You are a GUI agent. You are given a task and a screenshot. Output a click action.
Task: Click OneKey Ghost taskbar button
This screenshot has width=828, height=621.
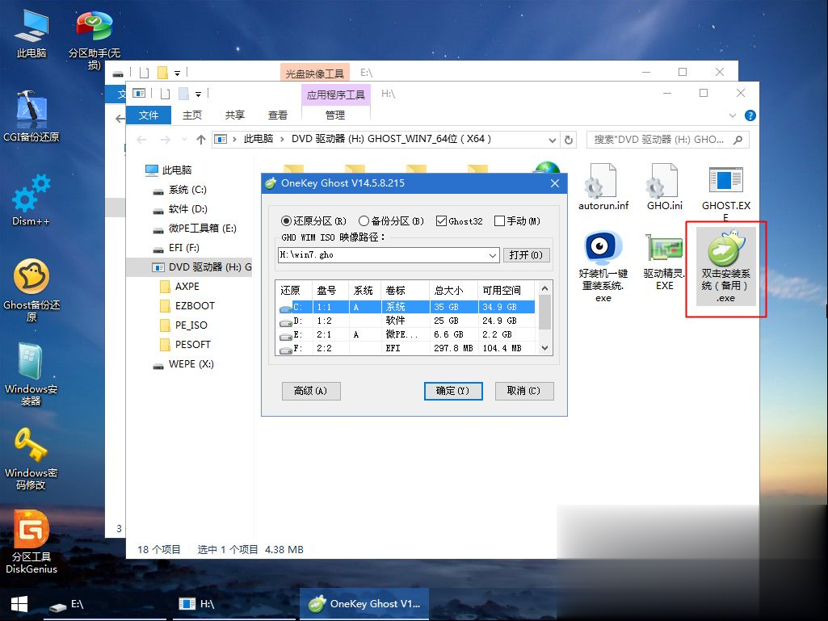(x=364, y=604)
